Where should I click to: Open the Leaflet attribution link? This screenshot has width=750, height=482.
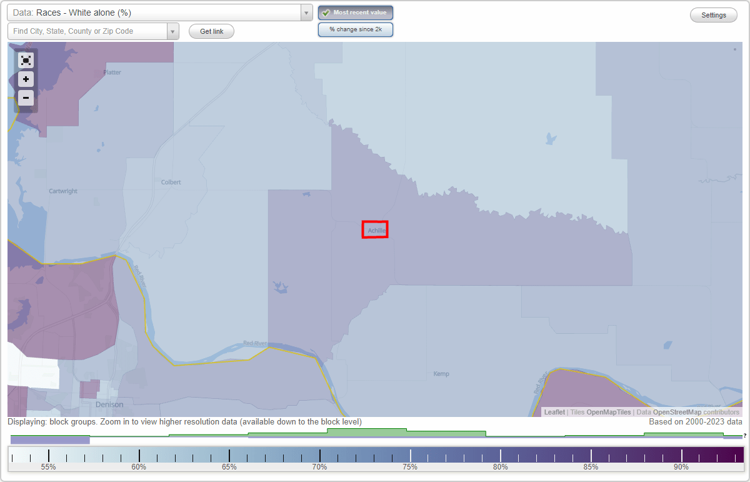point(554,412)
